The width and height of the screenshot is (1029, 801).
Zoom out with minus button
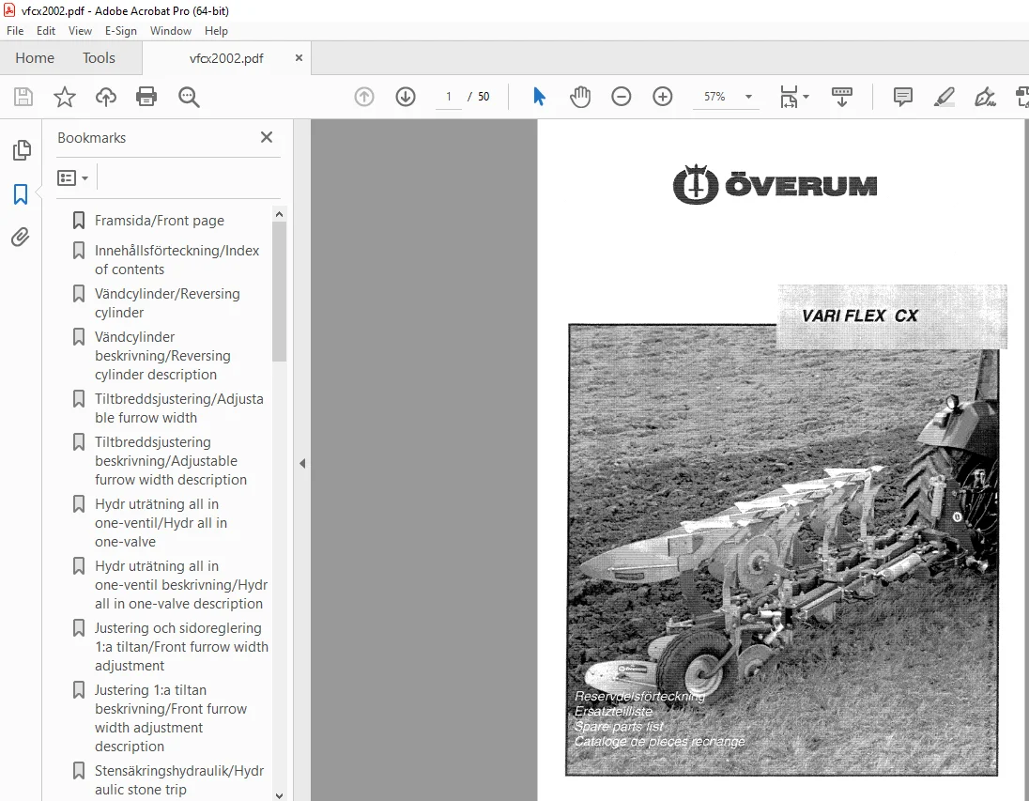click(621, 97)
